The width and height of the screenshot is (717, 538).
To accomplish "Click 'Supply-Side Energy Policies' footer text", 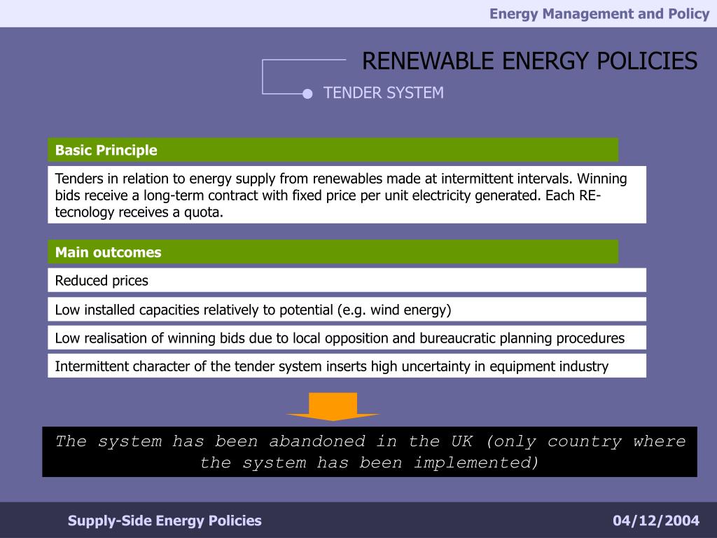I will point(165,520).
